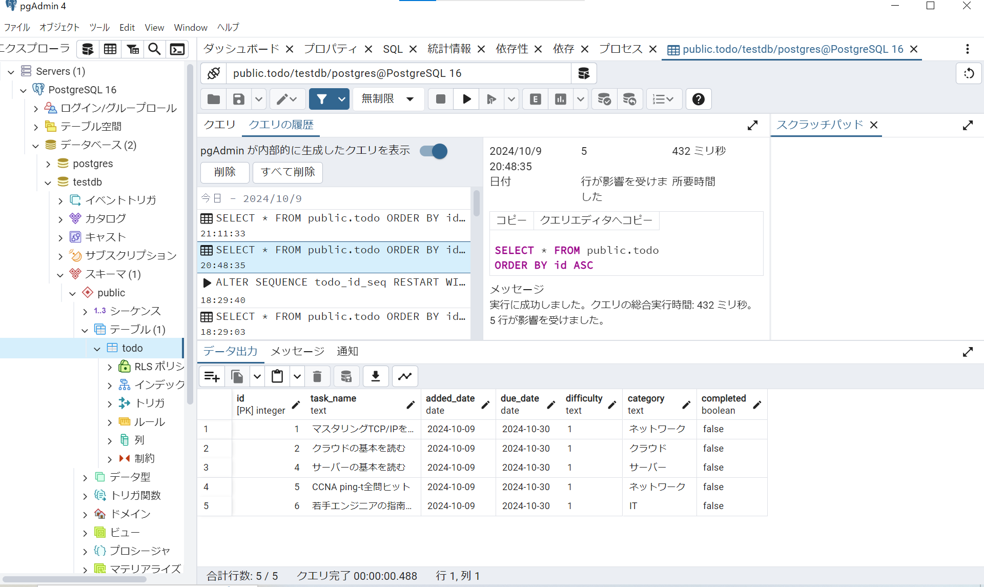This screenshot has width=984, height=587.
Task: Click the filter funnel icon
Action: [321, 99]
